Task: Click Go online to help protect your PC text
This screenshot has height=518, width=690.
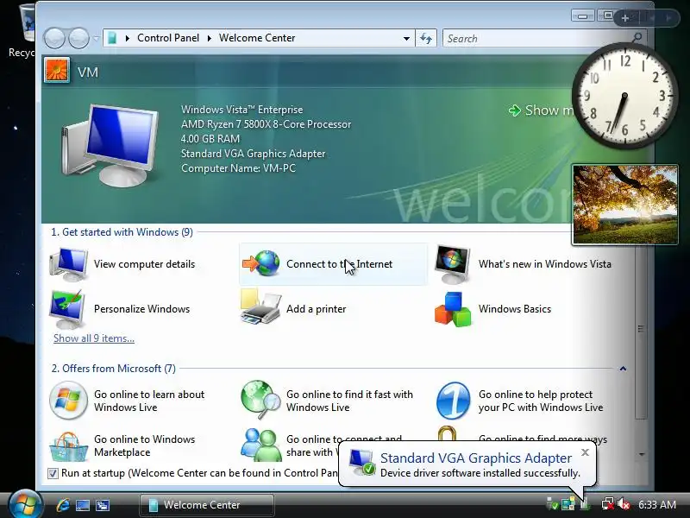Action: click(541, 401)
